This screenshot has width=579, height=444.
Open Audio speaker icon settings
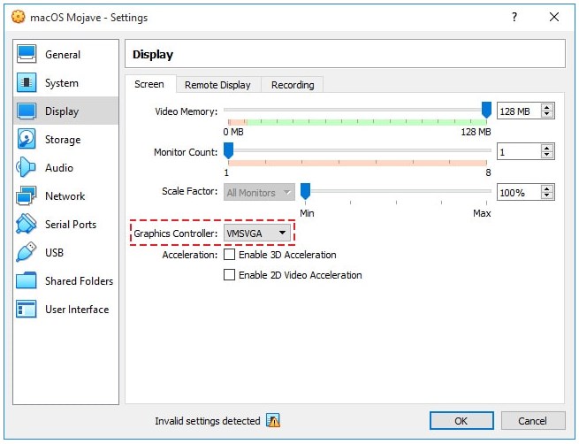click(27, 168)
